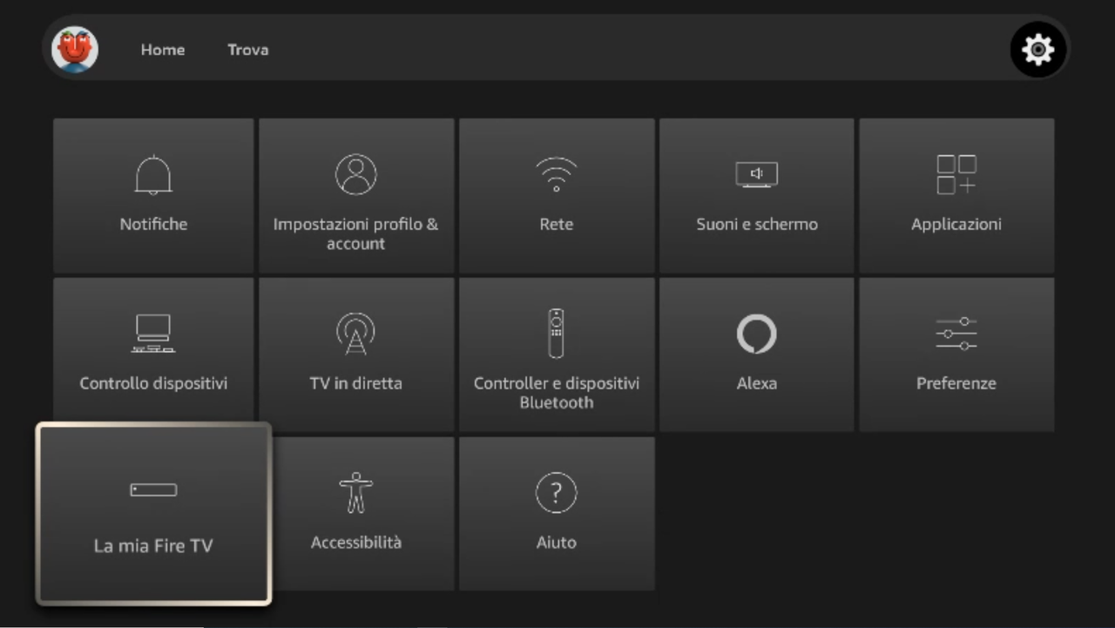Viewport: 1115px width, 628px height.
Task: Select the La mia Fire TV tile
Action: click(x=153, y=514)
